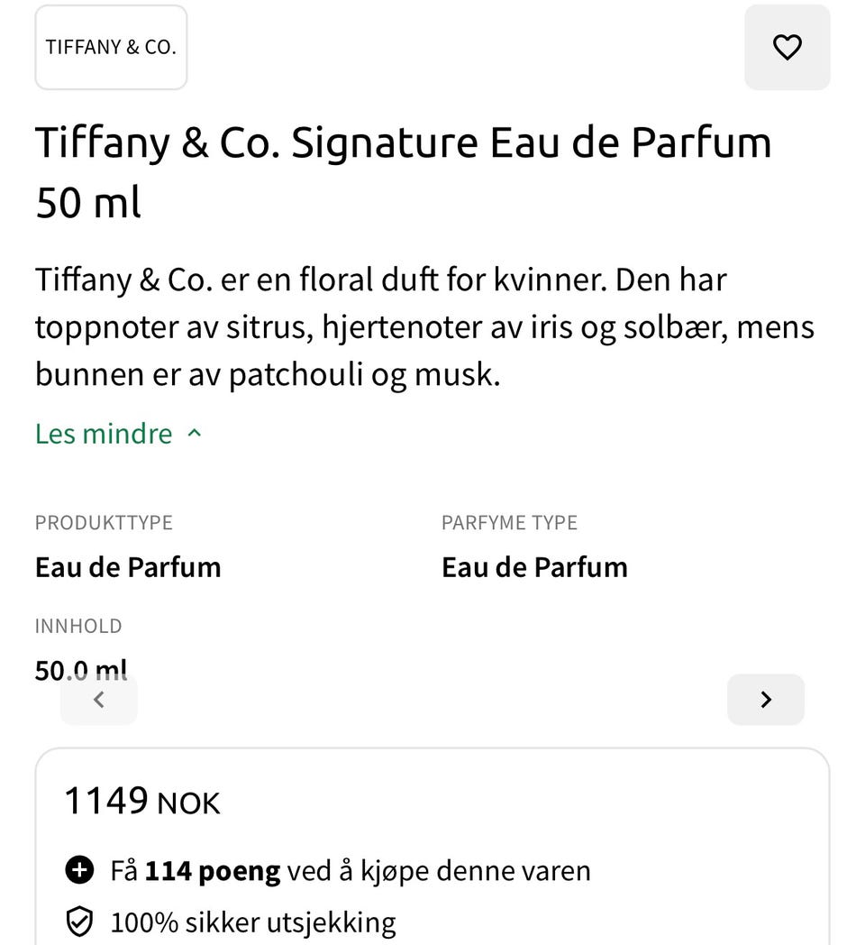Click the '100% sikker utsjekking' text
This screenshot has width=865, height=945.
(x=253, y=922)
